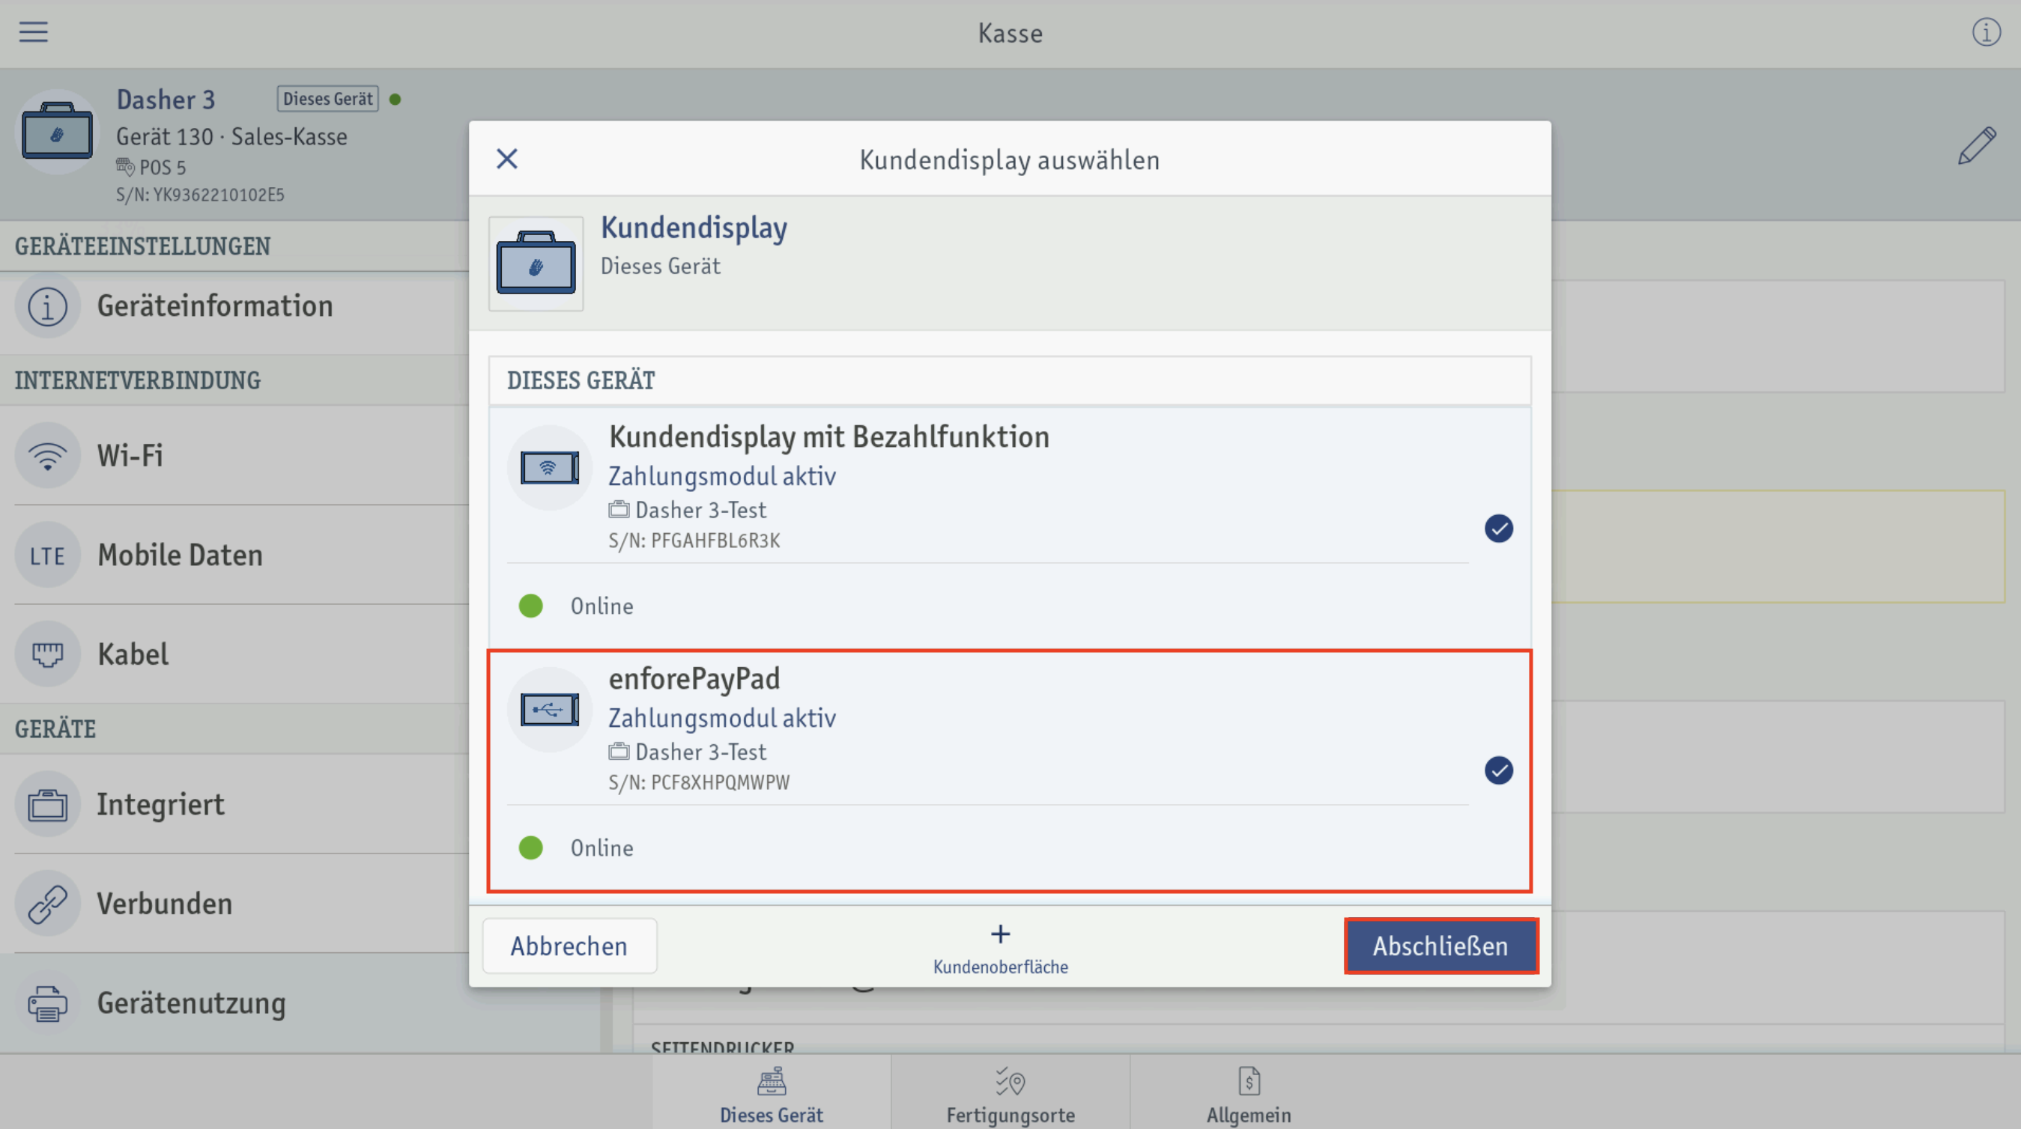Click the Kundendisplay heading in the dialog

[694, 229]
